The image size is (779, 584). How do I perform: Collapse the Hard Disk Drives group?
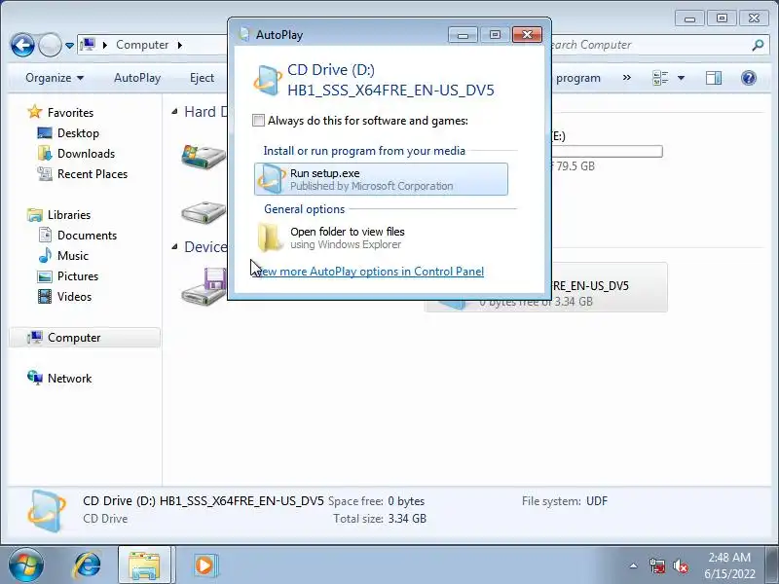point(174,112)
